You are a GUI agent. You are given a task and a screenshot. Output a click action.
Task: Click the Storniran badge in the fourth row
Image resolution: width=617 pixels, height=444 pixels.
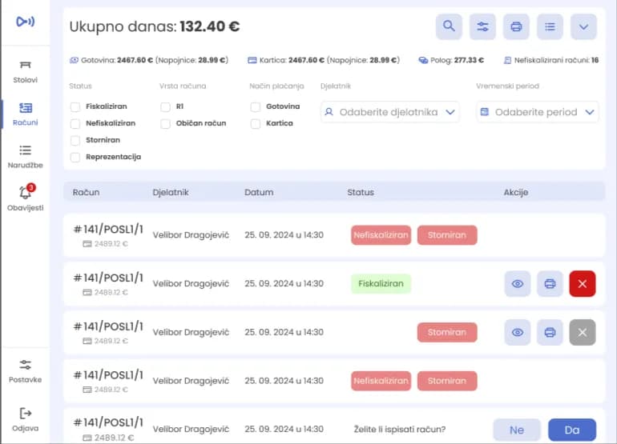point(447,381)
